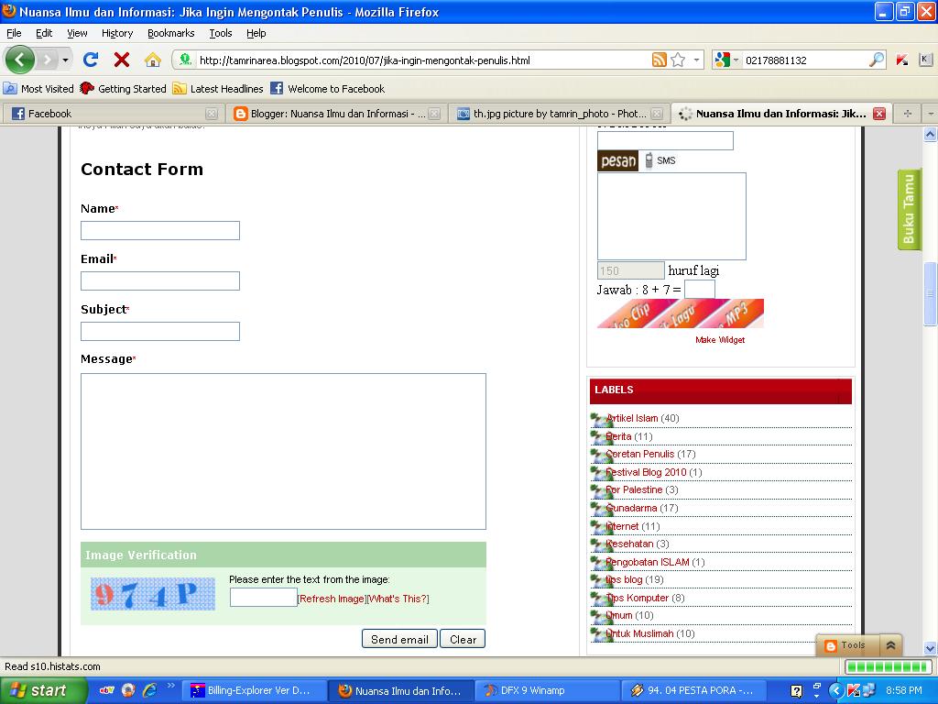Image resolution: width=938 pixels, height=704 pixels.
Task: Open the Bookmarks menu
Action: pyautogui.click(x=171, y=33)
